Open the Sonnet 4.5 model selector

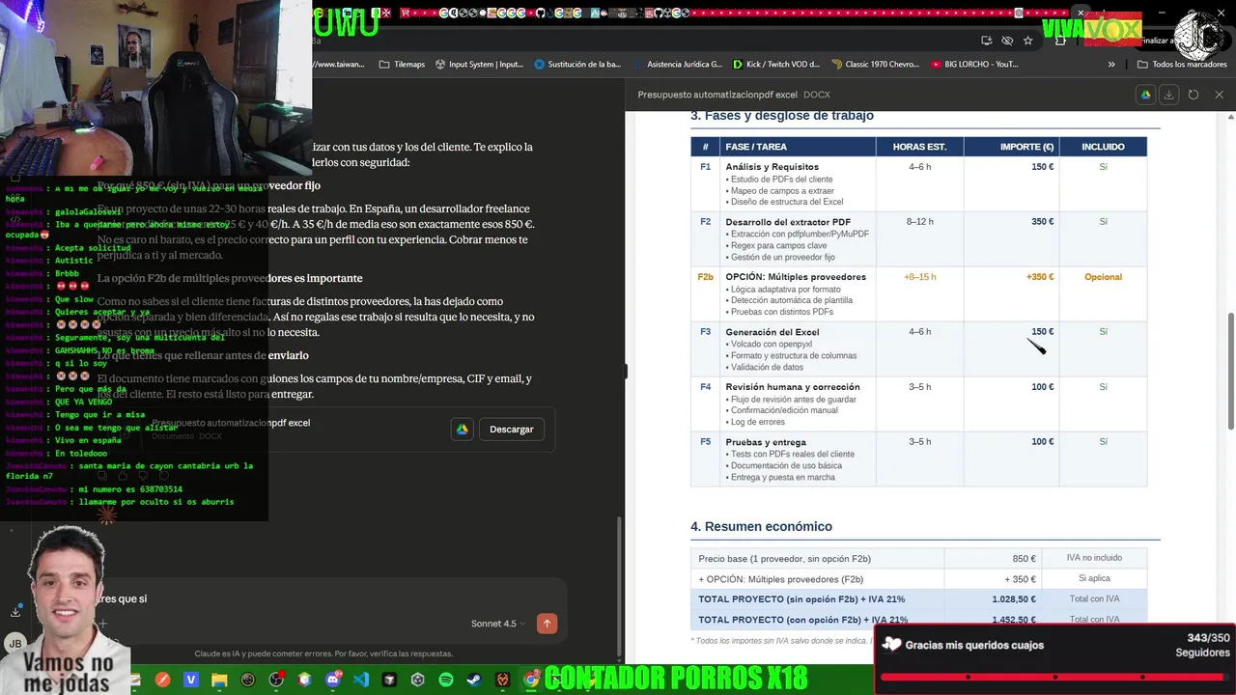[498, 624]
